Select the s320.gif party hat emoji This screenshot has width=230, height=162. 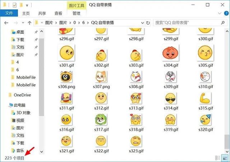205,120
